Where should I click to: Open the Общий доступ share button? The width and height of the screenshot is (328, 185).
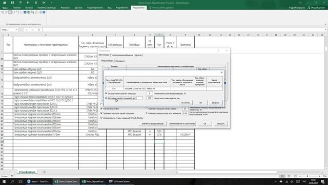(316, 8)
